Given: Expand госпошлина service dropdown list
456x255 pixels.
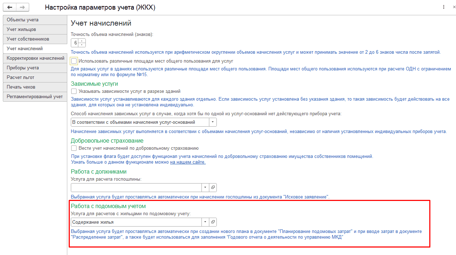Looking at the screenshot, I should (x=205, y=187).
